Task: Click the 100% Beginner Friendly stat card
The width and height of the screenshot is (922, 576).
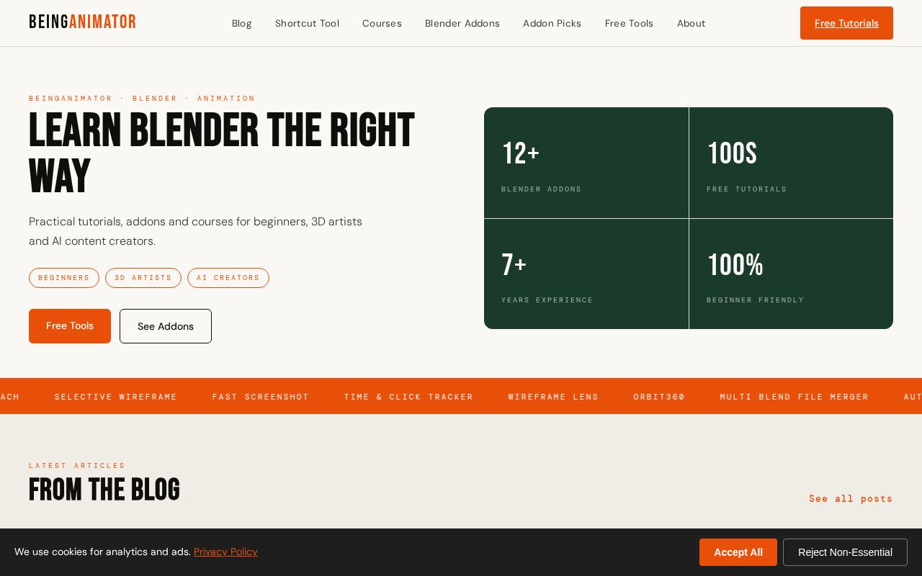Action: point(791,274)
